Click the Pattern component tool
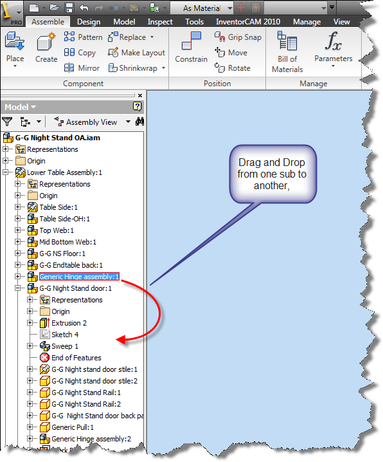383x462 pixels. pos(84,37)
